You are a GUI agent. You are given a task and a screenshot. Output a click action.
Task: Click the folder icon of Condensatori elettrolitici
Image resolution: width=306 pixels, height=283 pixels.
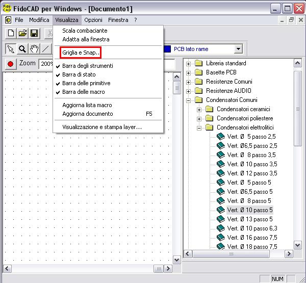(x=210, y=127)
